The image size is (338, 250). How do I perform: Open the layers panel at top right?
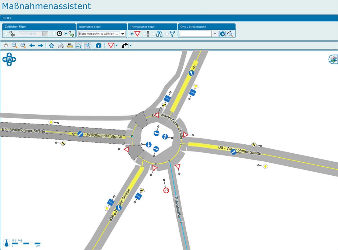click(x=333, y=59)
